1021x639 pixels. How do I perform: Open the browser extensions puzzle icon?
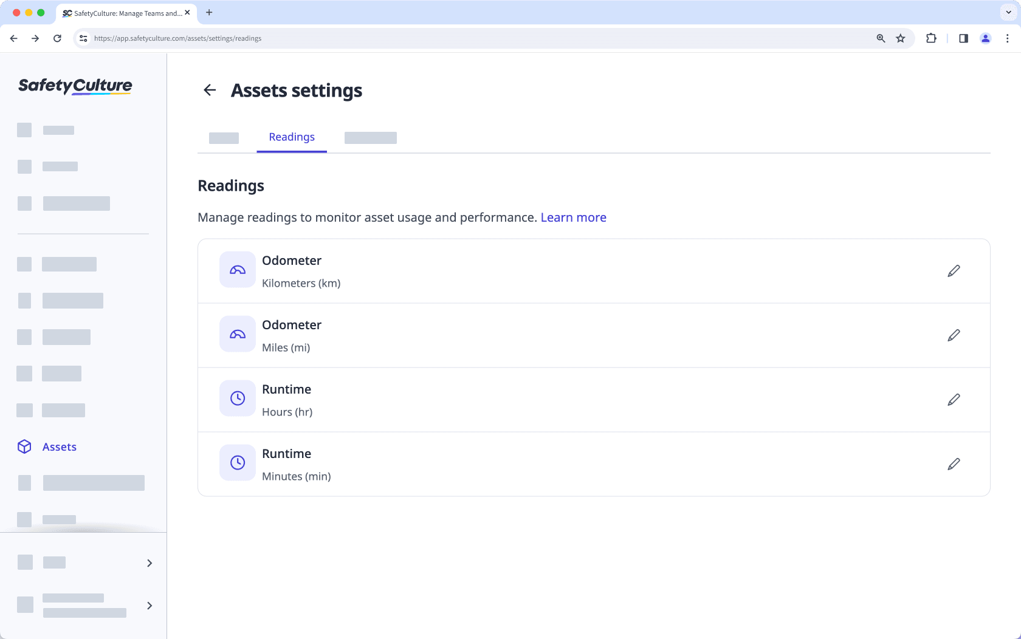[930, 38]
